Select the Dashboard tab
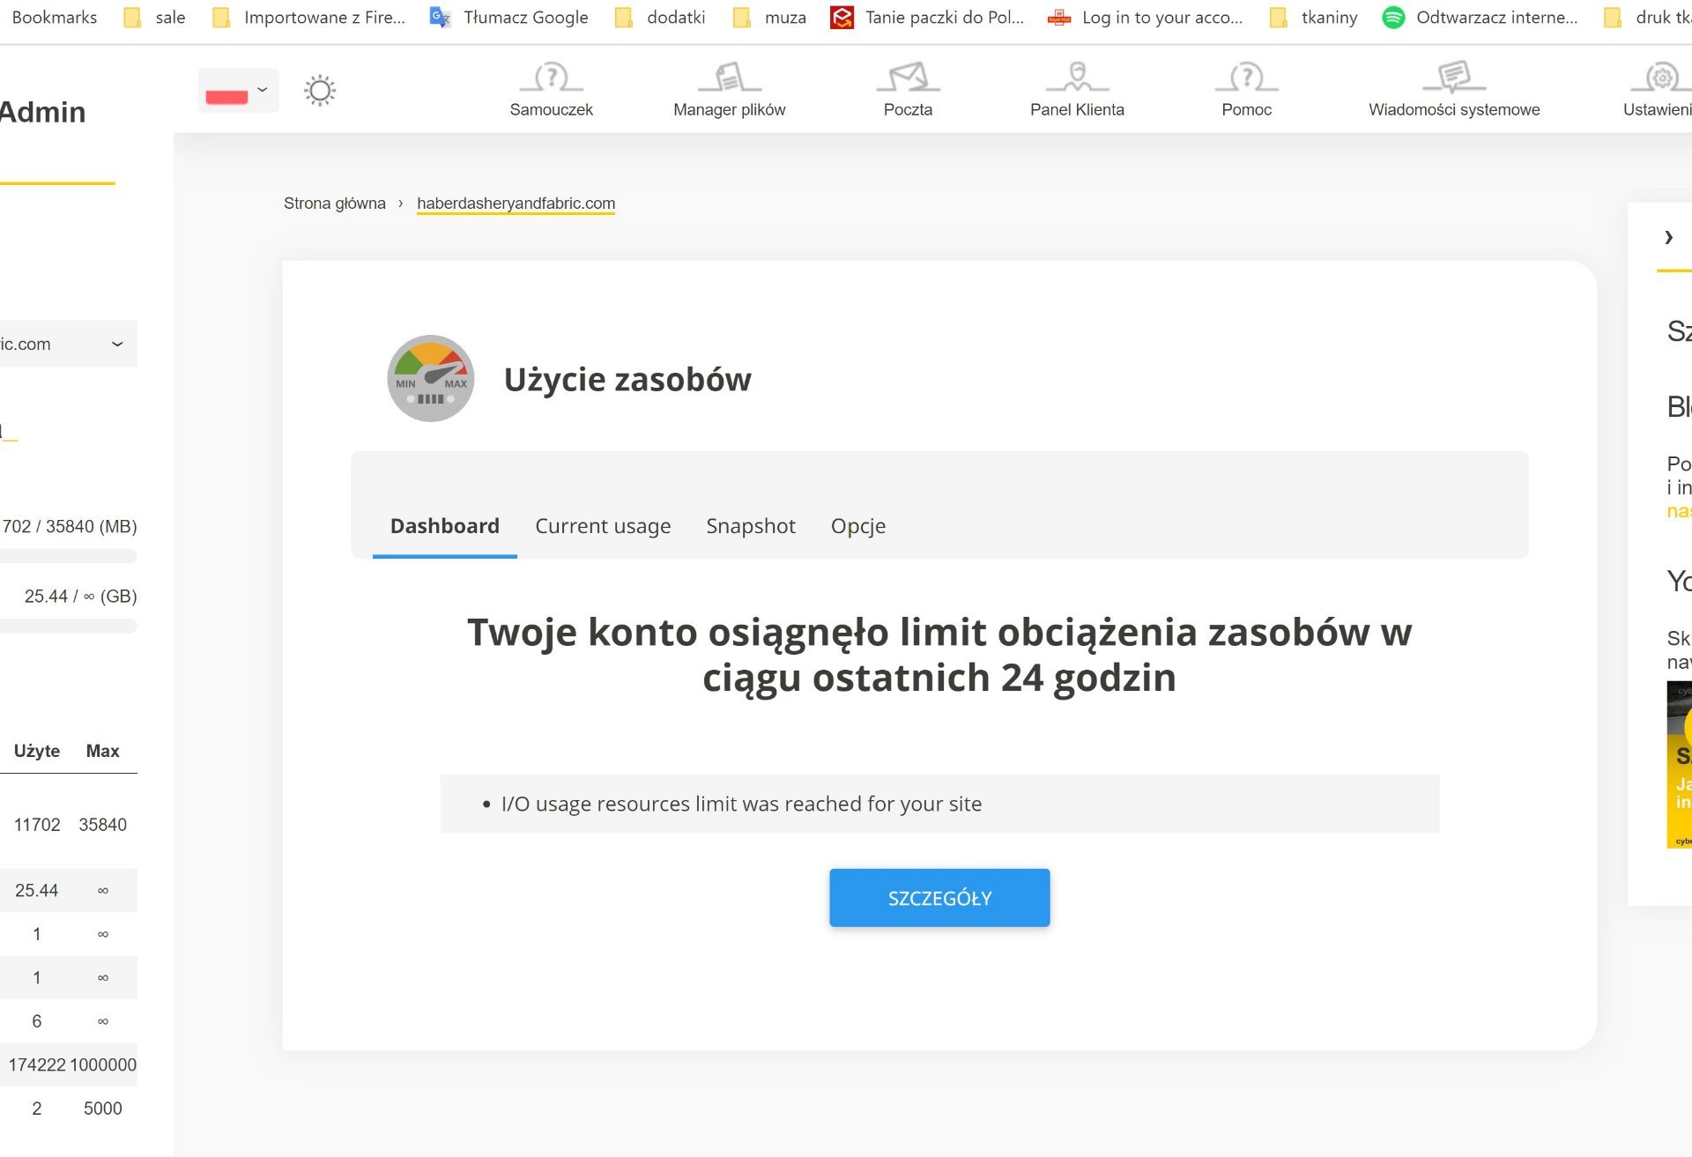This screenshot has width=1692, height=1157. point(444,526)
